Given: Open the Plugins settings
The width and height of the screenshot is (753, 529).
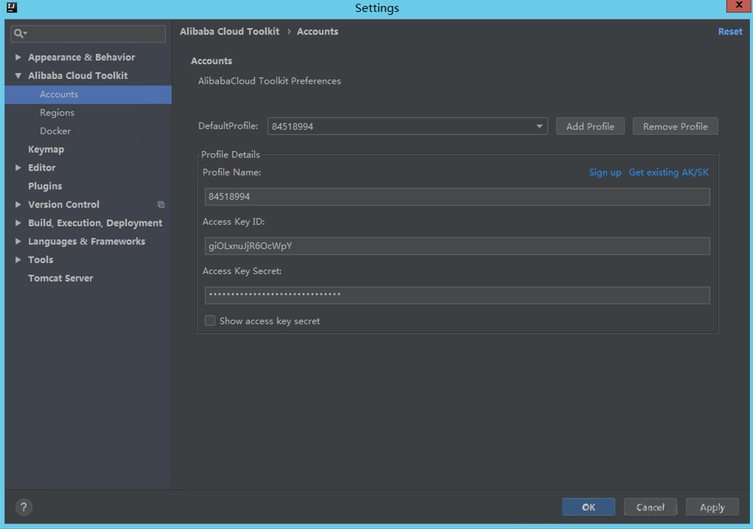Looking at the screenshot, I should click(x=45, y=186).
